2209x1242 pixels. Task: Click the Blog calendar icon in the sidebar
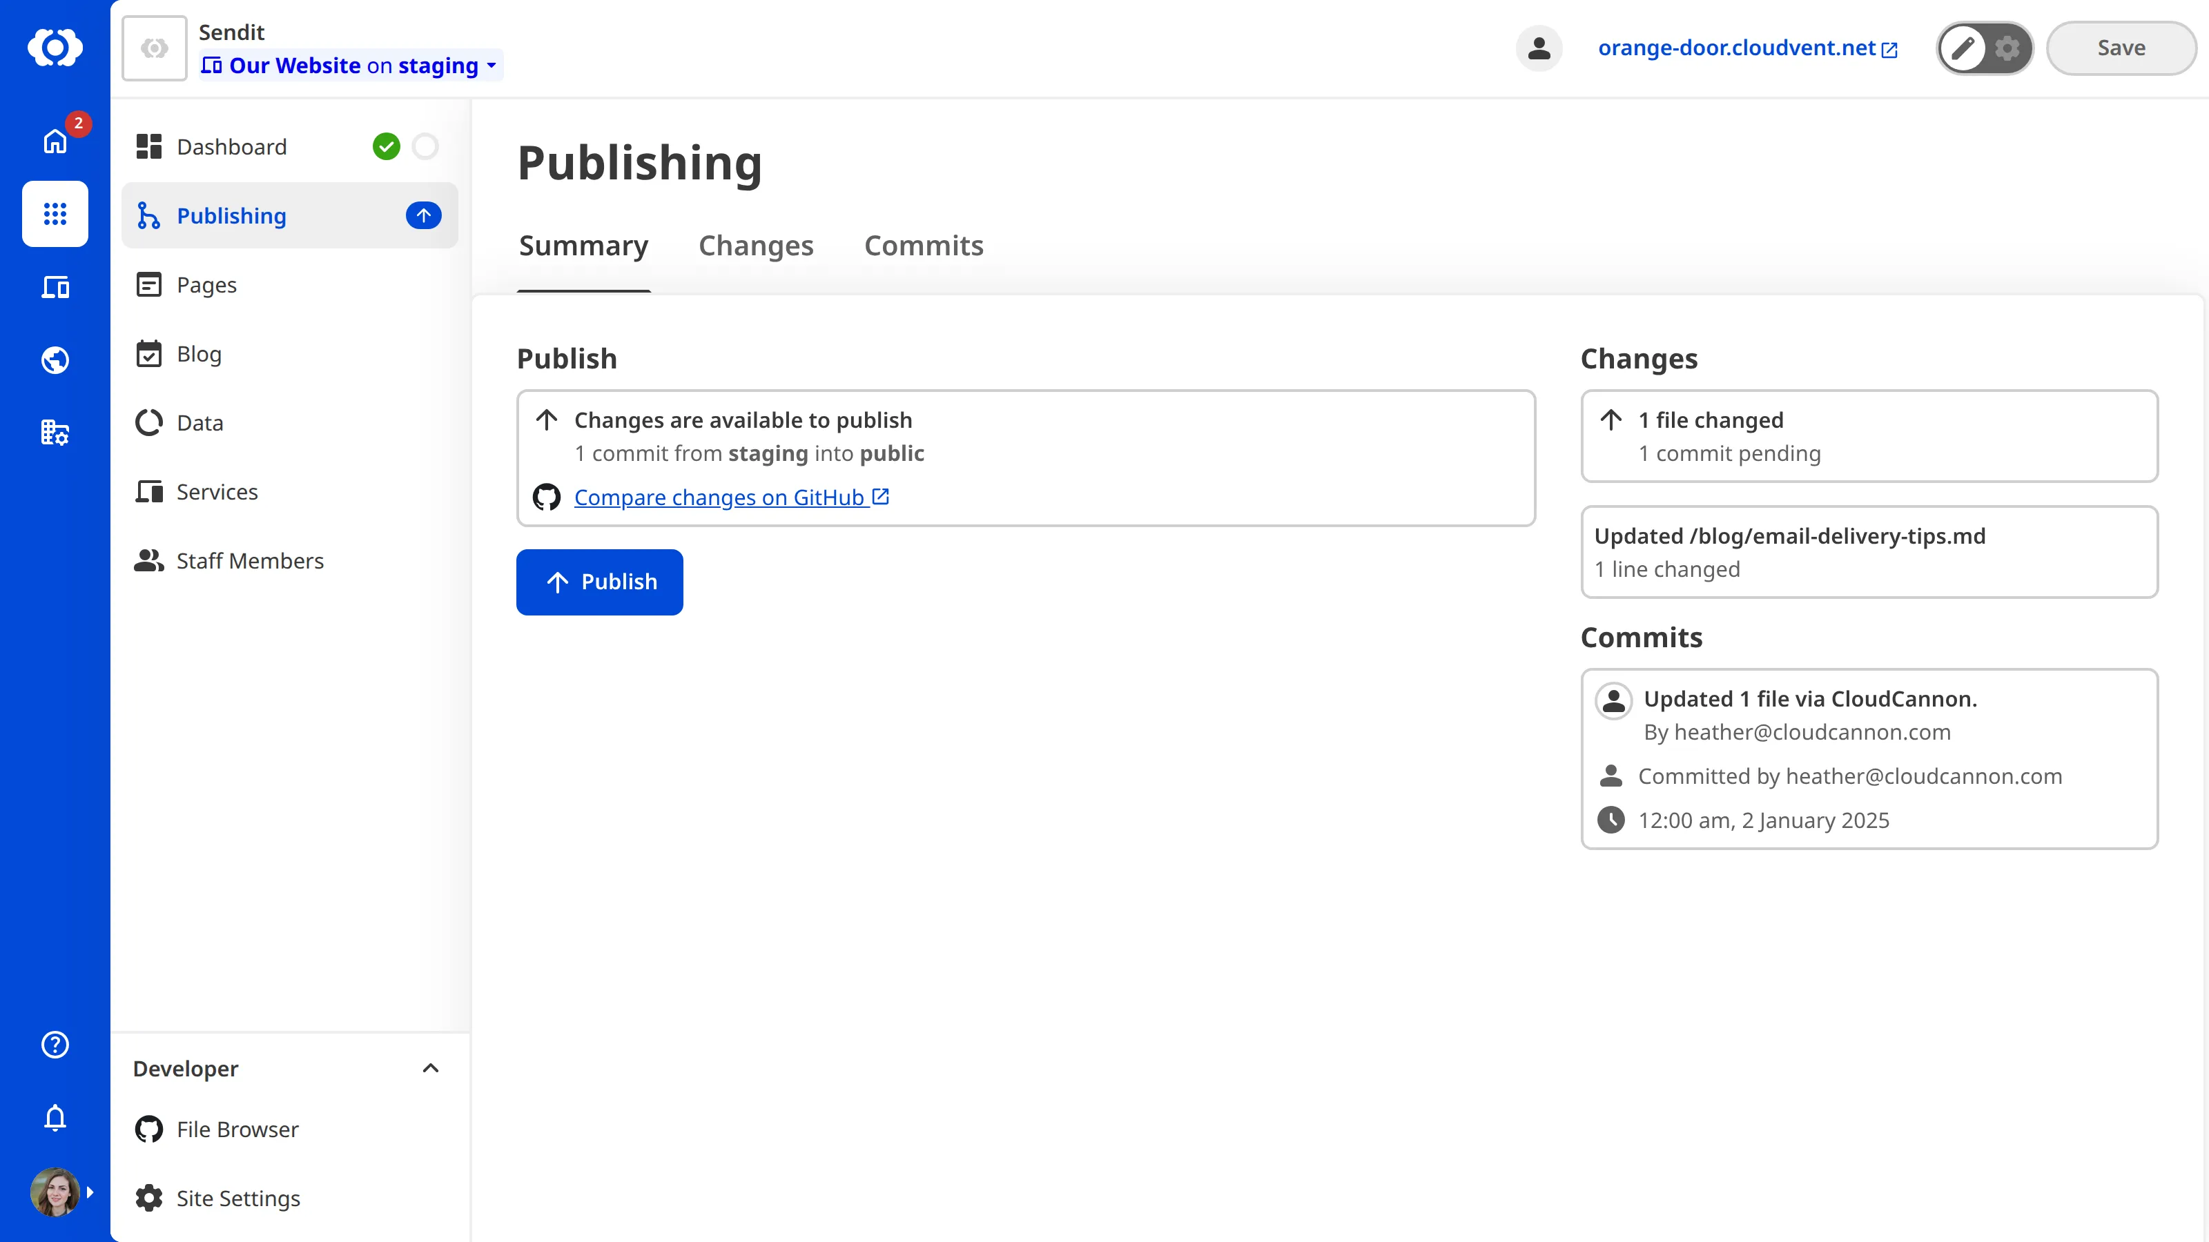(148, 353)
